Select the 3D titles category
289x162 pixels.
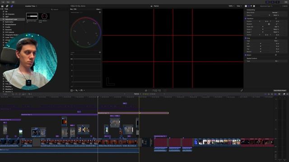tap(6, 12)
